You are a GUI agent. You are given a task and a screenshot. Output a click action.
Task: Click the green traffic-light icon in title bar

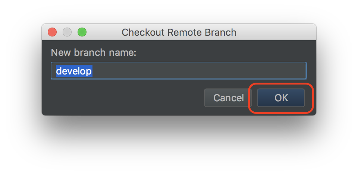pyautogui.click(x=82, y=32)
